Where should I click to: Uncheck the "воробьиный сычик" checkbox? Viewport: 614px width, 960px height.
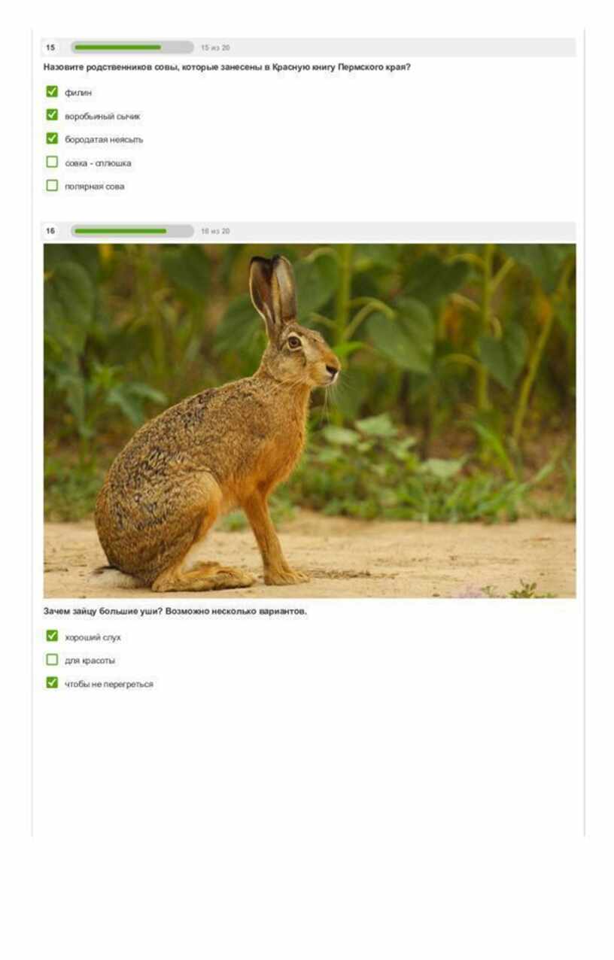52,115
